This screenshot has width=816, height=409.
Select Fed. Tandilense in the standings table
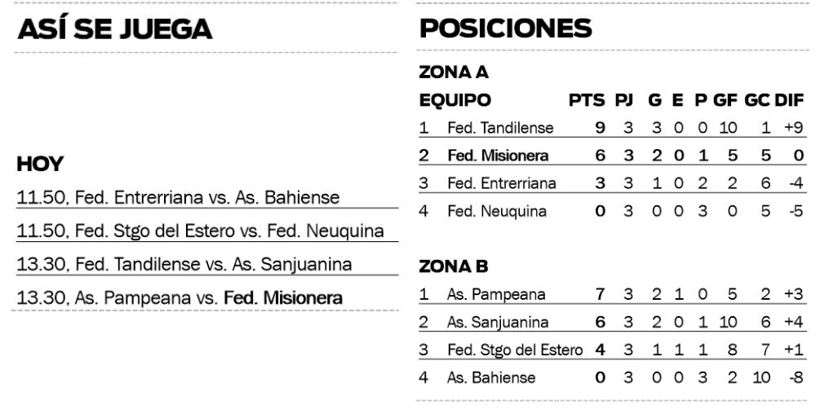[500, 128]
